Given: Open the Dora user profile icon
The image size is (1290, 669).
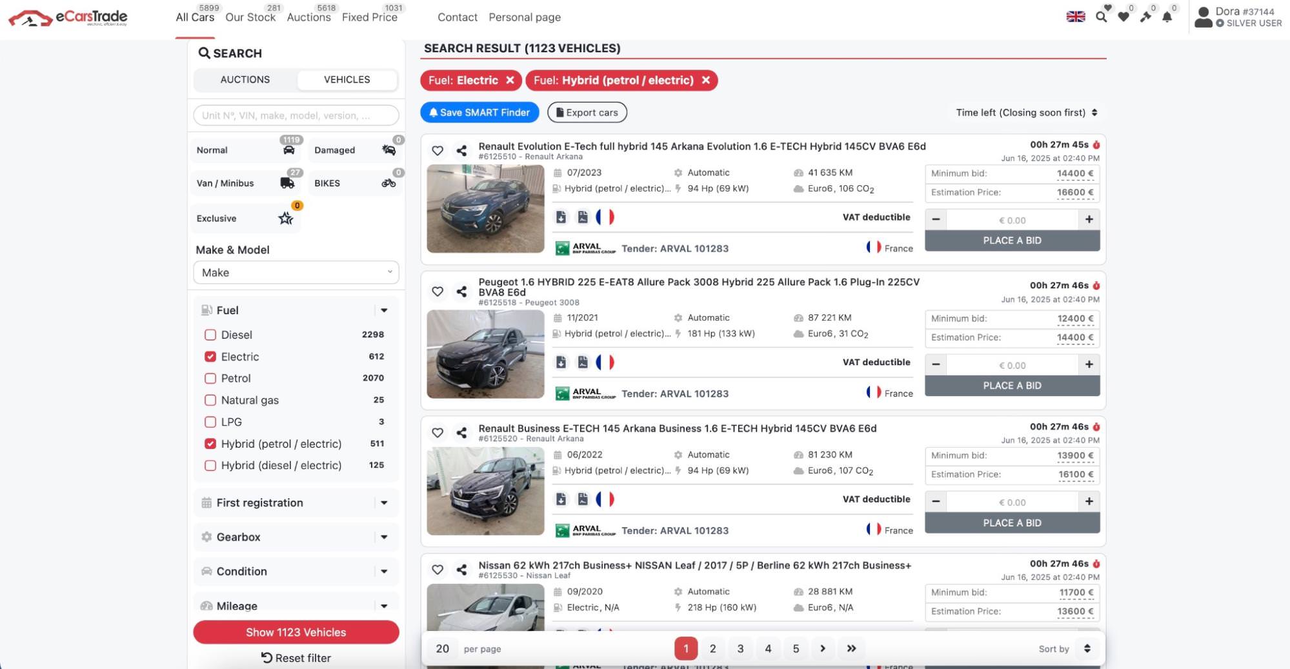Looking at the screenshot, I should pos(1203,17).
